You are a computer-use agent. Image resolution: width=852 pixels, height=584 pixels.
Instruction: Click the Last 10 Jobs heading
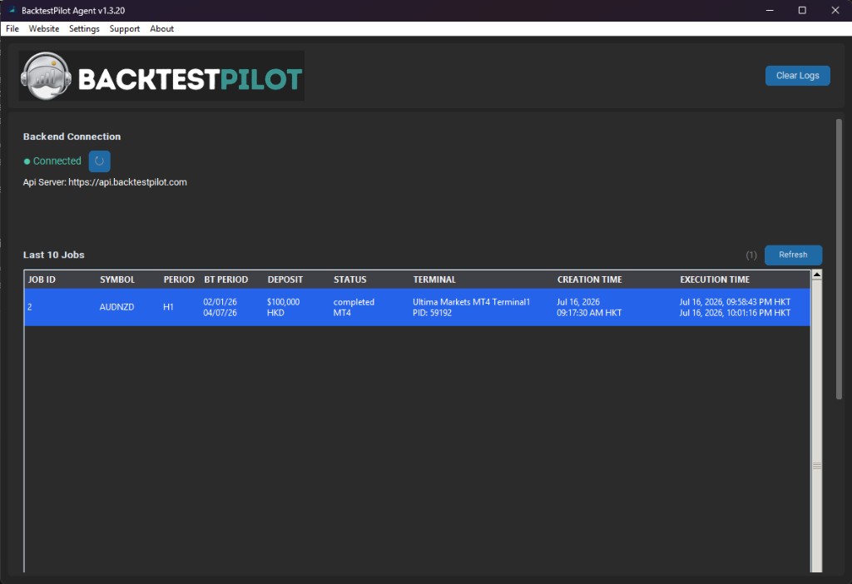pos(54,255)
